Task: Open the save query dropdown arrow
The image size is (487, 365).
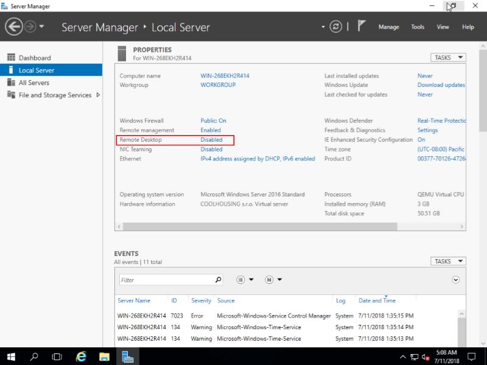Action: [x=279, y=280]
